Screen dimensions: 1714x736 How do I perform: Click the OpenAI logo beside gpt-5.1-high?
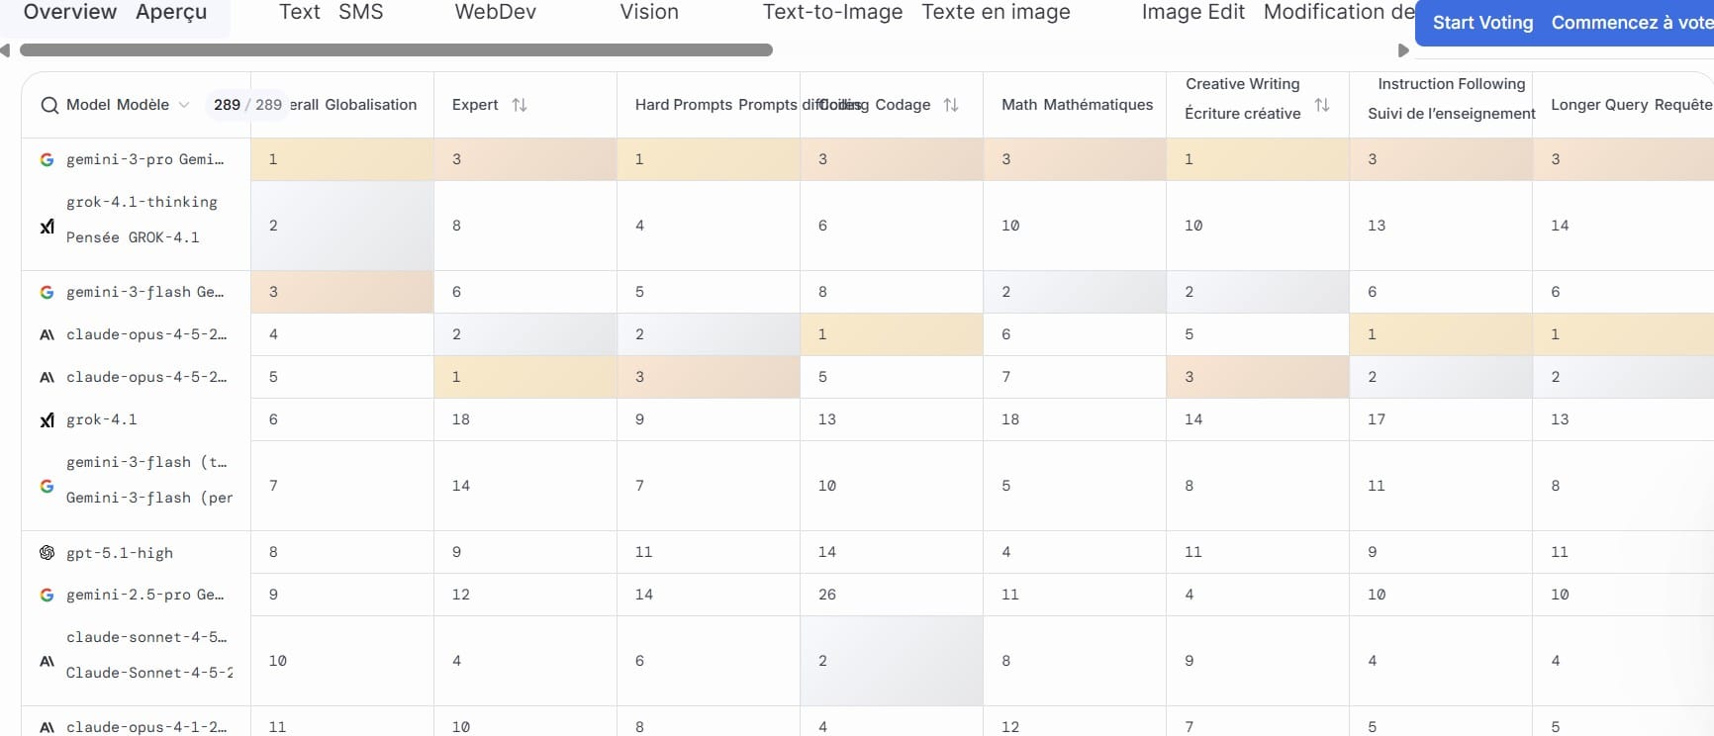47,553
